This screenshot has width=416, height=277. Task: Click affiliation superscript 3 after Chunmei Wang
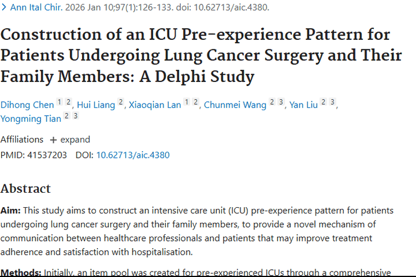281,103
